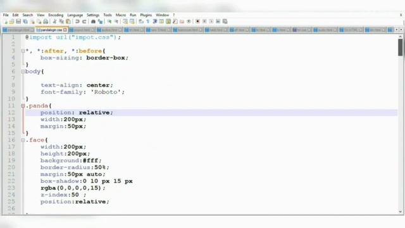Click 'font-family: Roboto' line

pyautogui.click(x=83, y=92)
